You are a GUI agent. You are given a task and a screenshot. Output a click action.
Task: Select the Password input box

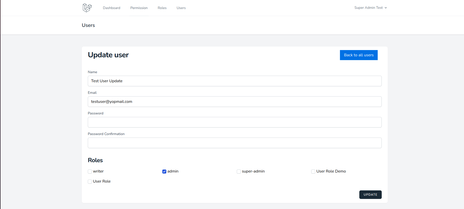click(x=235, y=122)
